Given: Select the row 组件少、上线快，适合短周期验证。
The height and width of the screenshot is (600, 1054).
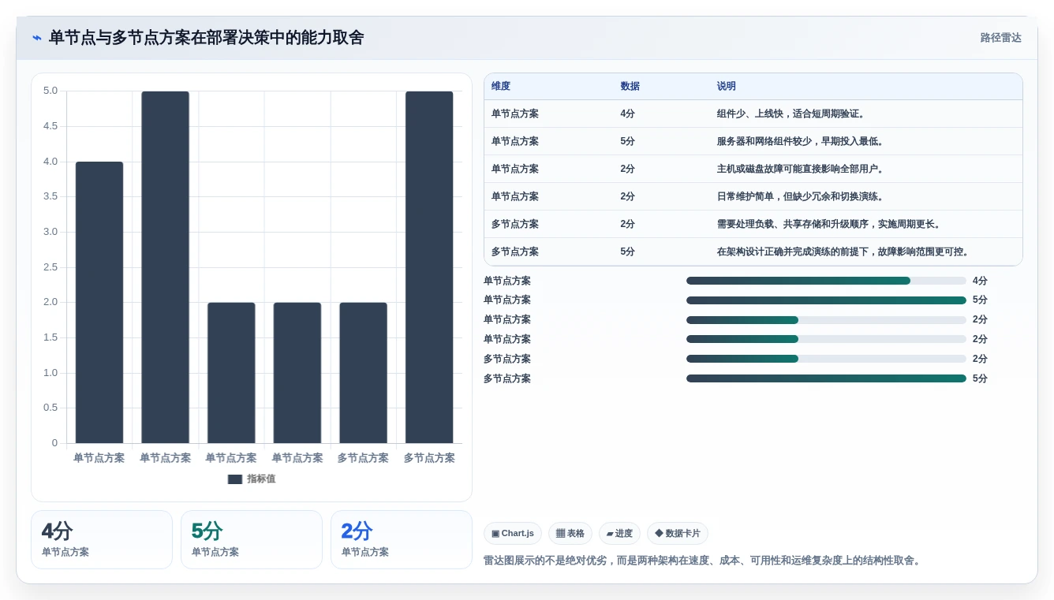Looking at the screenshot, I should point(753,114).
